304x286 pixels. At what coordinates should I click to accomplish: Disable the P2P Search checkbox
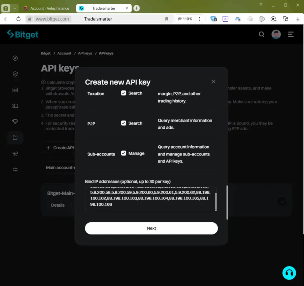123,123
